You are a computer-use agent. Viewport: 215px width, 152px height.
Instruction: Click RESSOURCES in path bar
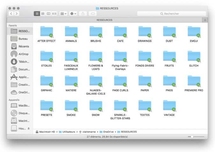tap(127, 132)
